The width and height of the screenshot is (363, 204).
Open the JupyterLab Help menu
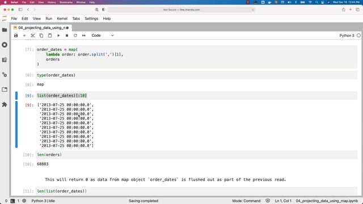coord(107,19)
